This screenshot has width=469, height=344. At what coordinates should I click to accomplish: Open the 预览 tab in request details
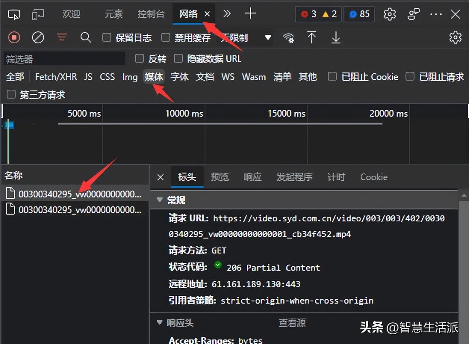click(x=220, y=177)
